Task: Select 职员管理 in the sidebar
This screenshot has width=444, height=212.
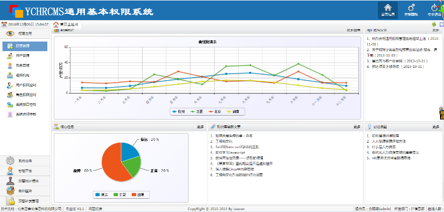Action: (25, 46)
